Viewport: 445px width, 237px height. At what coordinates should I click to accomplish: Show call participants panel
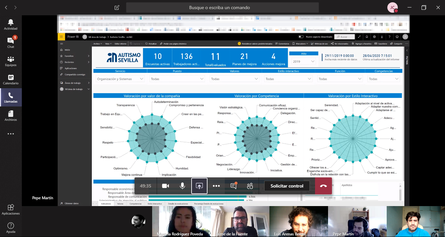pyautogui.click(x=250, y=186)
